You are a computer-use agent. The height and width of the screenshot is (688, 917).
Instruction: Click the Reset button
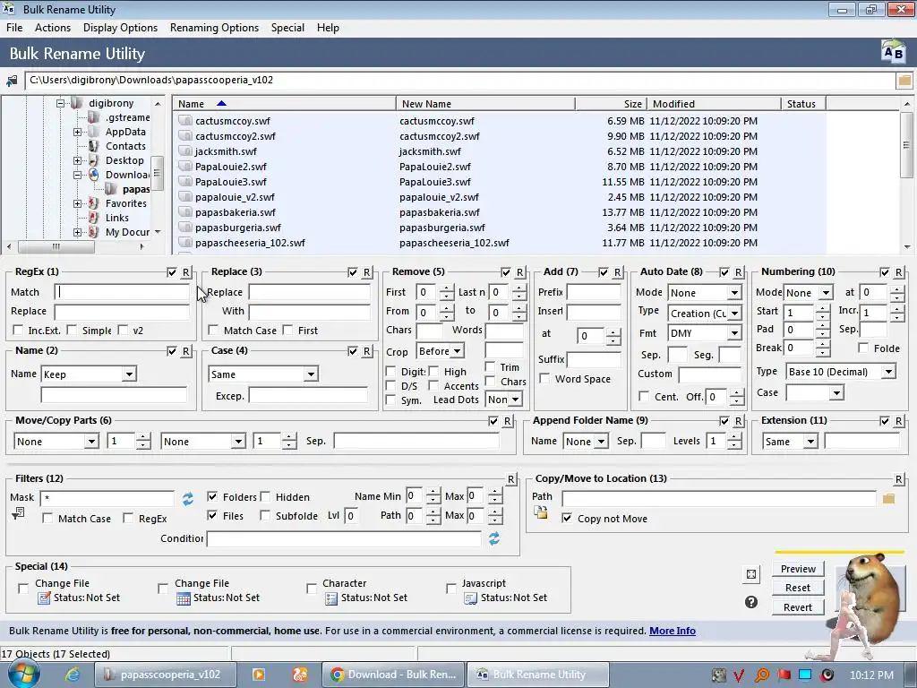tap(798, 588)
